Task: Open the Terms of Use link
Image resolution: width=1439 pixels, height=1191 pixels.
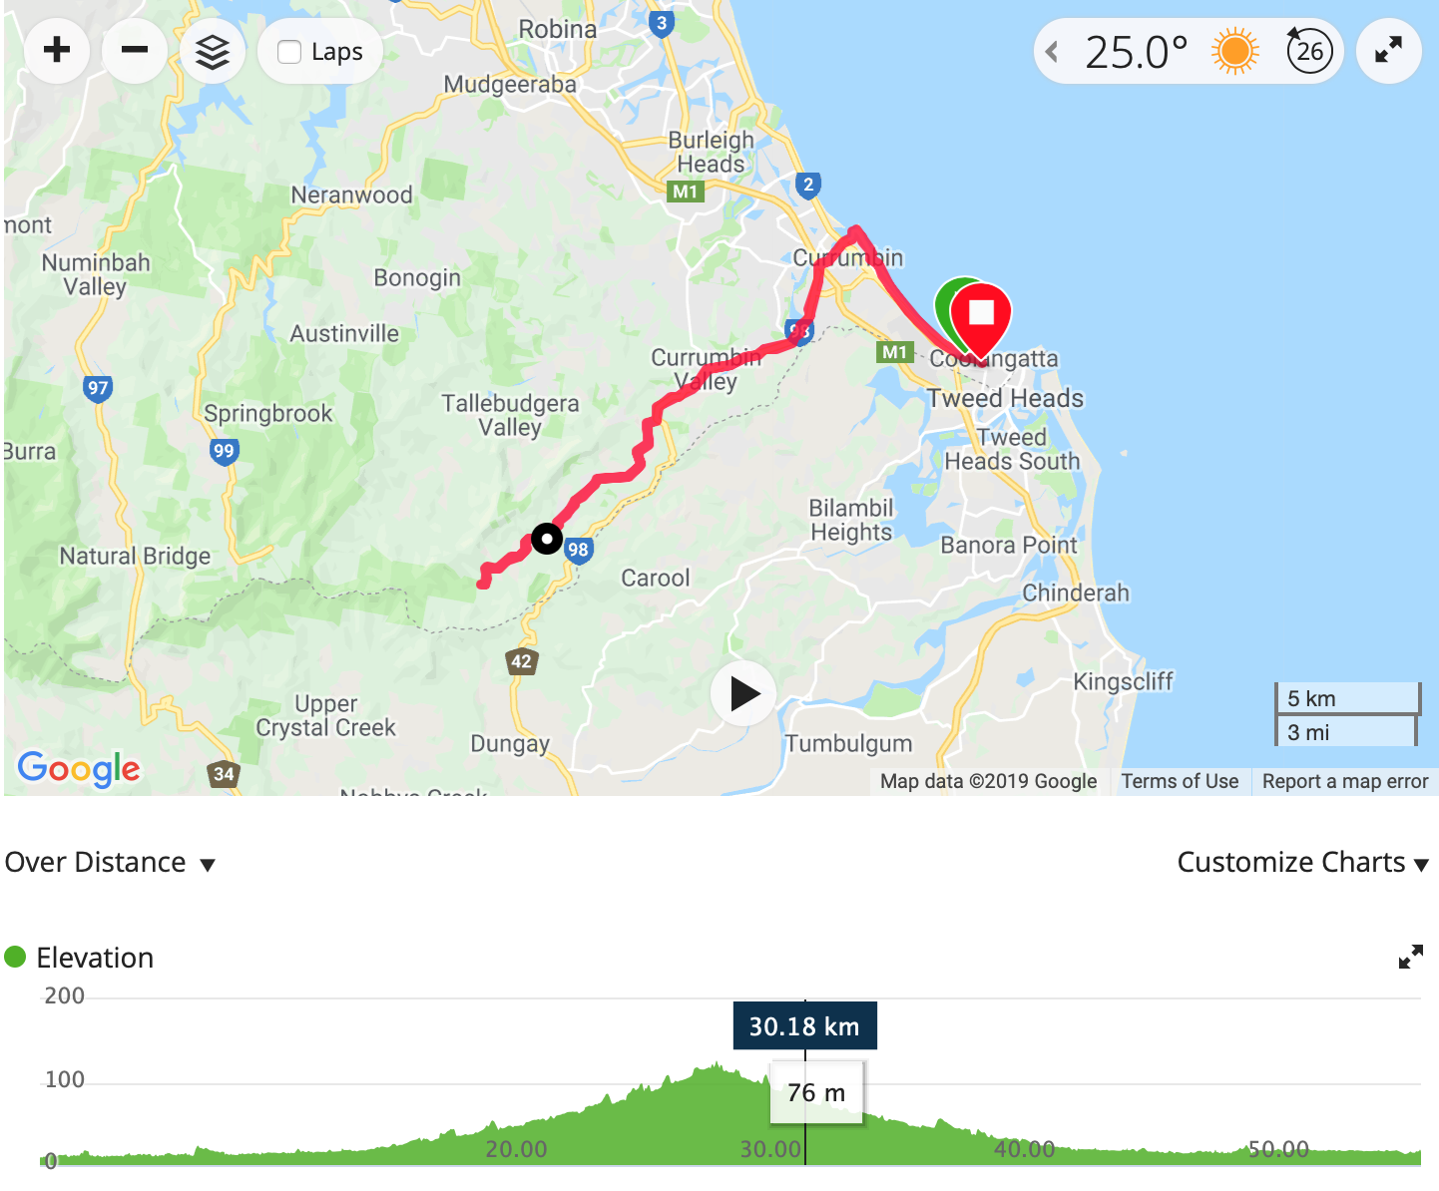Action: [1180, 781]
